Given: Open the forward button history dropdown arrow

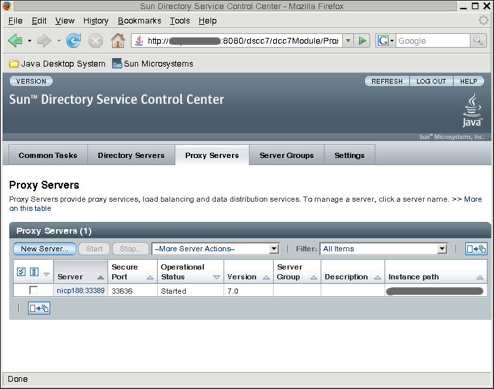Looking at the screenshot, I should (59, 40).
